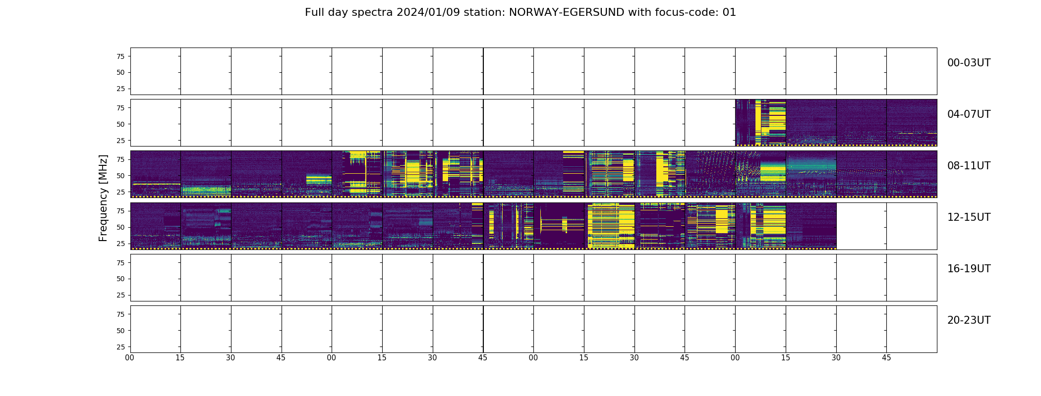Click the '20-23UT' row label
The image size is (1041, 396).
[969, 320]
